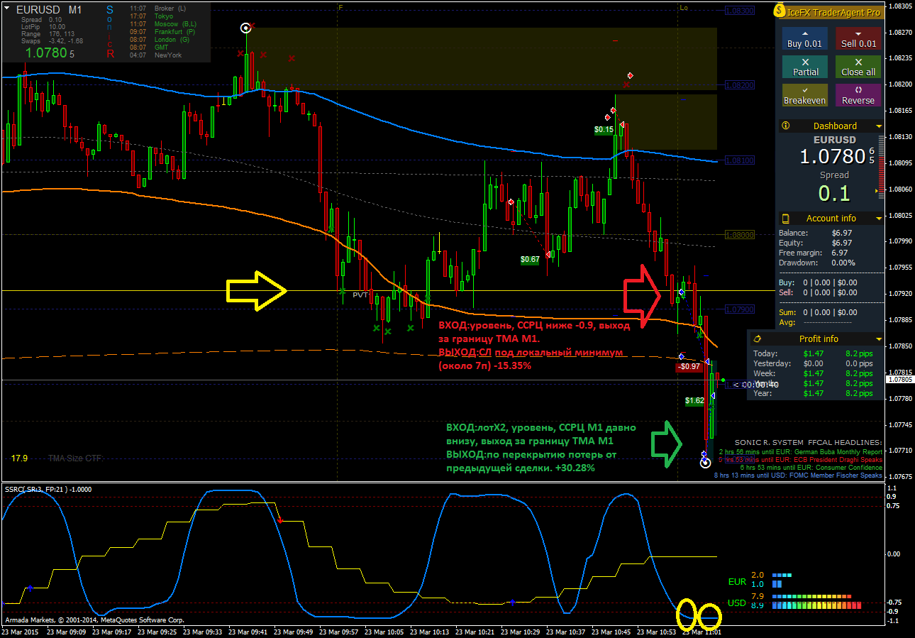The width and height of the screenshot is (915, 638).
Task: Click Yesterday's profit $0.00
Action: point(813,363)
